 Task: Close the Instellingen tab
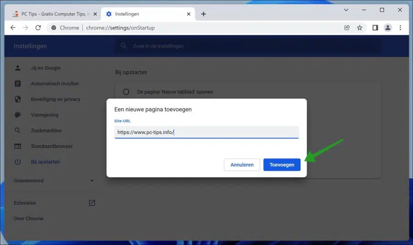[x=189, y=14]
